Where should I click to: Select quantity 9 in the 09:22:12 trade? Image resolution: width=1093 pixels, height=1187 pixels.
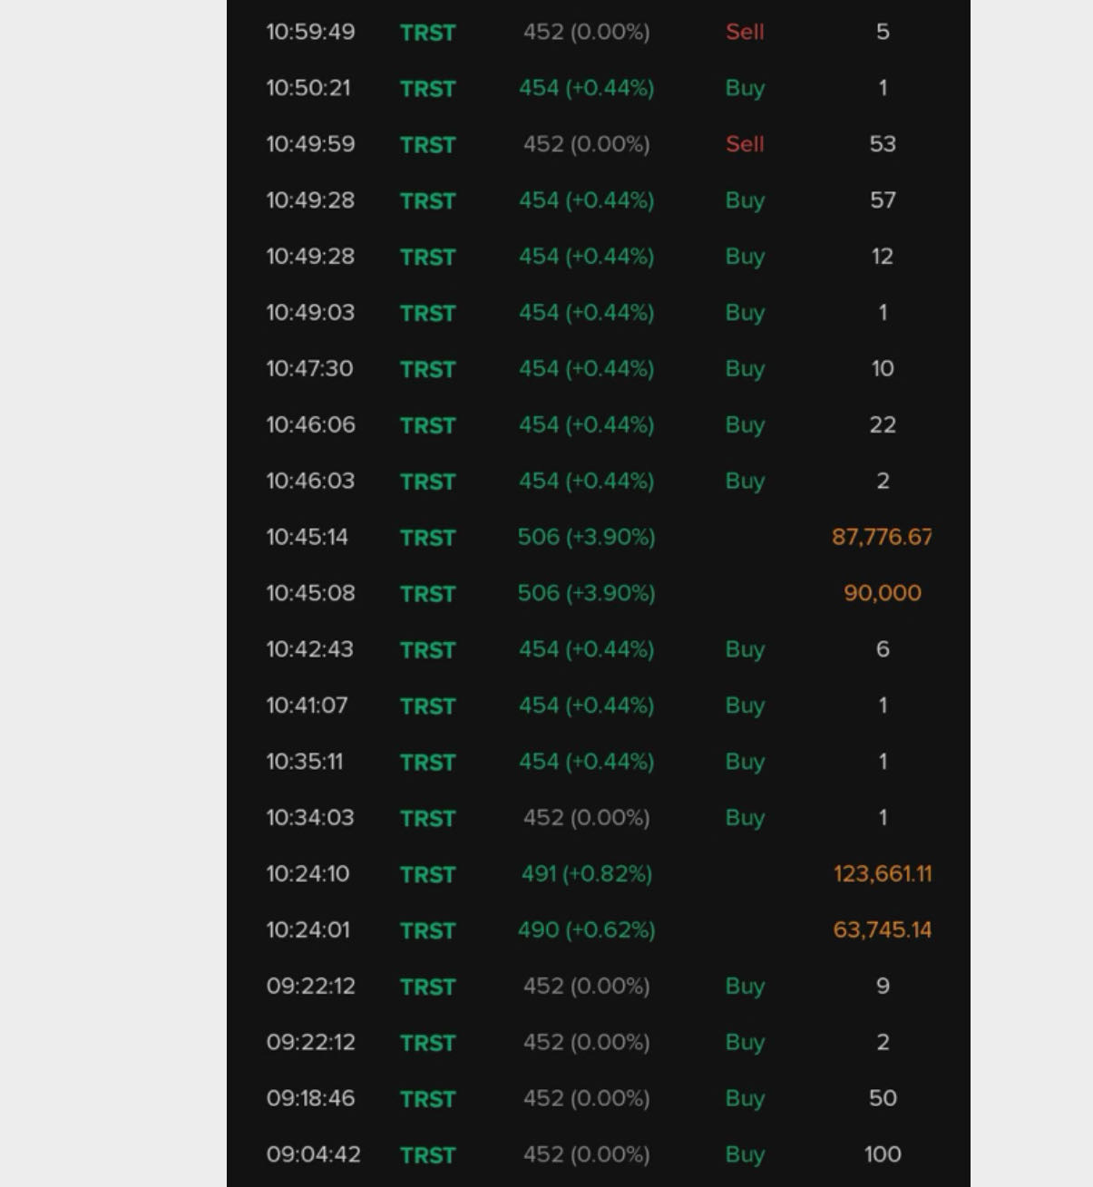pyautogui.click(x=883, y=987)
